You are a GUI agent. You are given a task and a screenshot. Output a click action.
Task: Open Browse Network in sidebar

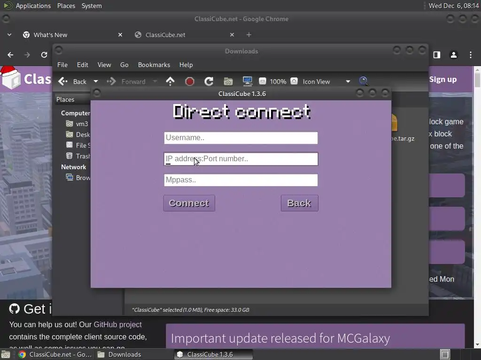point(78,178)
